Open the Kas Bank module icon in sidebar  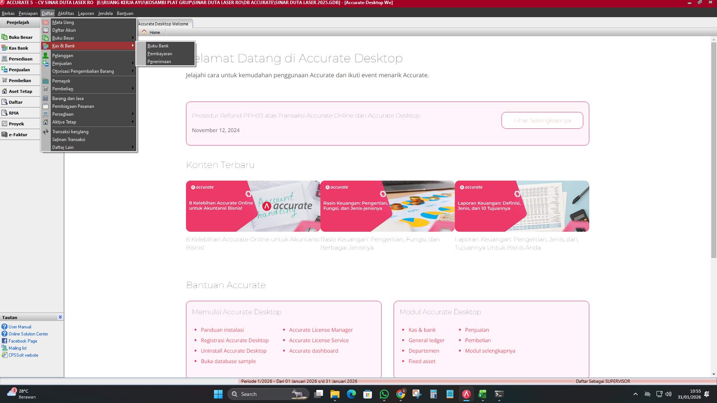pos(18,48)
